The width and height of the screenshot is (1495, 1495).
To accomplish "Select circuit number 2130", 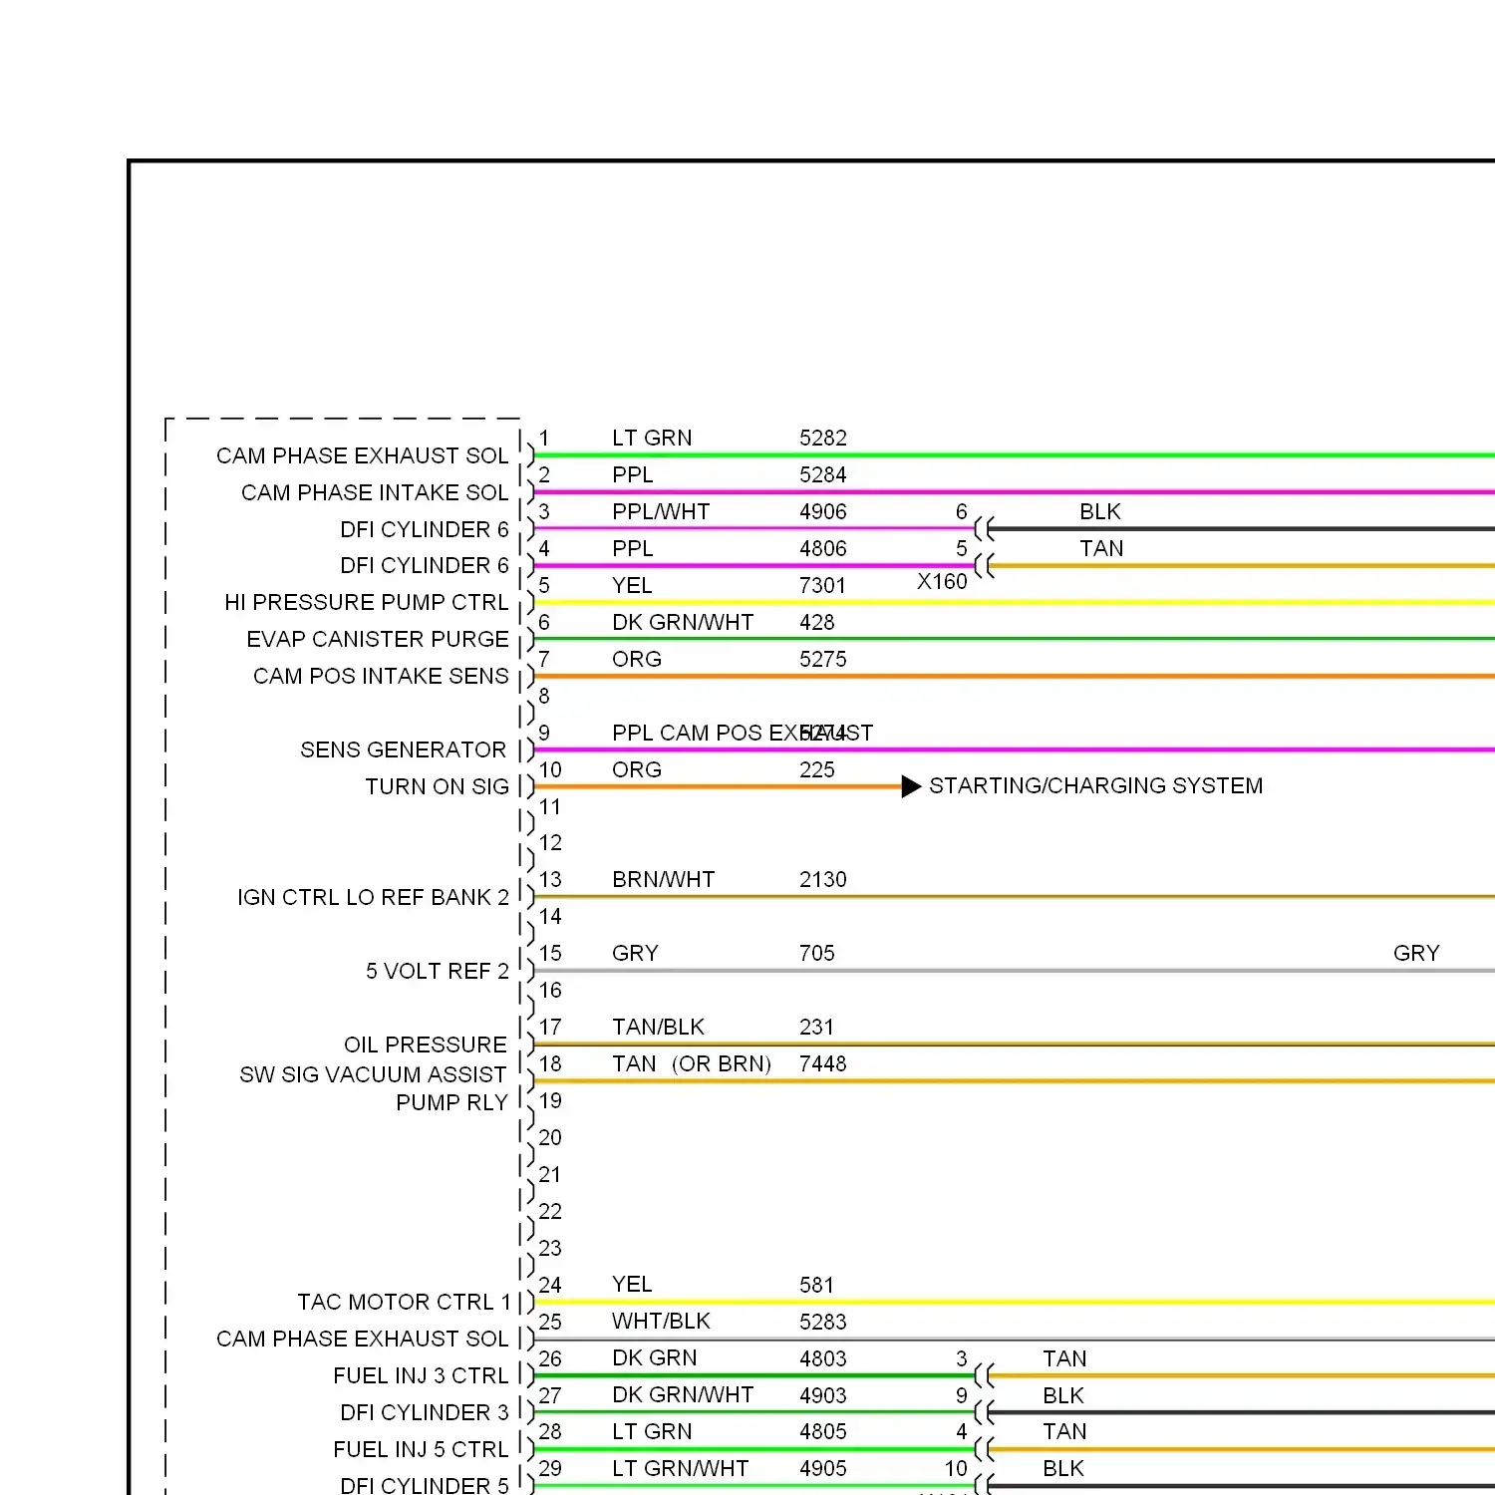I will 823,879.
